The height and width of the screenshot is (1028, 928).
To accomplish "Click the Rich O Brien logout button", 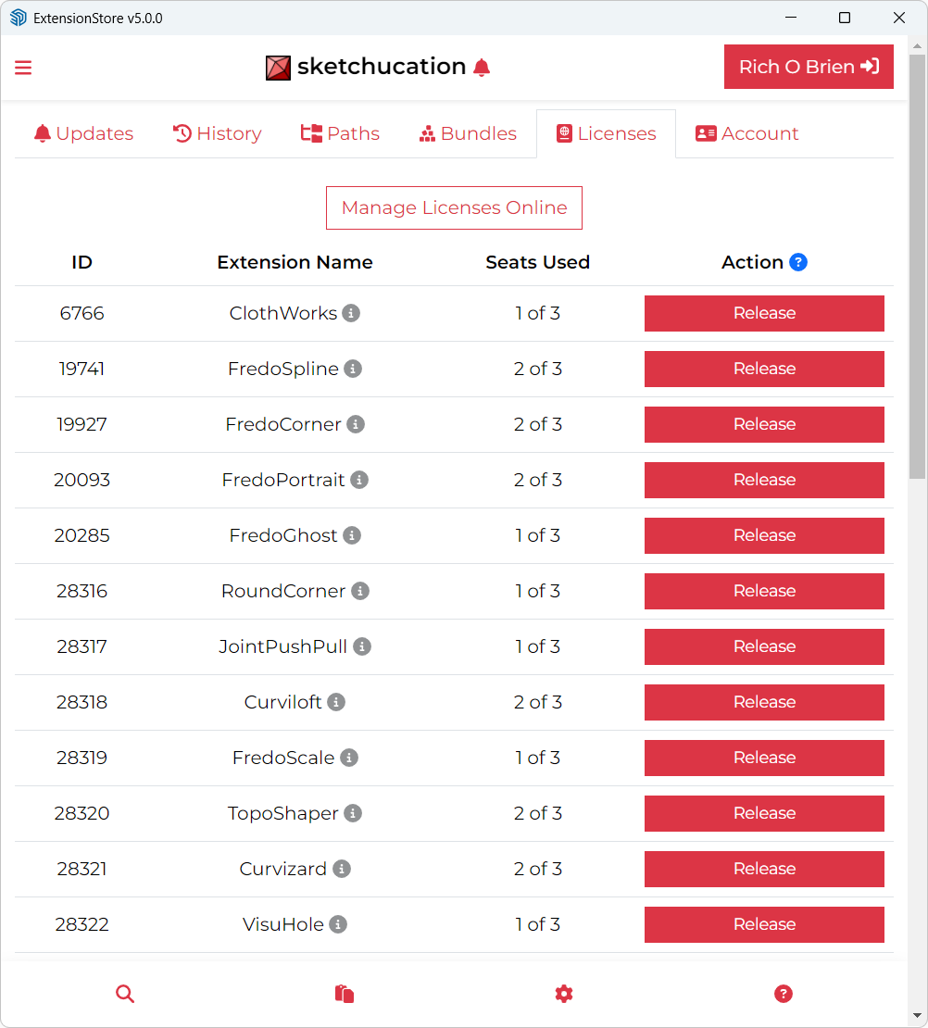I will [x=809, y=67].
